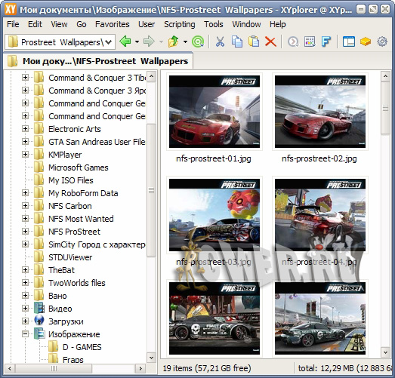Toggle the panel layout icon
This screenshot has width=395, height=378.
point(349,41)
